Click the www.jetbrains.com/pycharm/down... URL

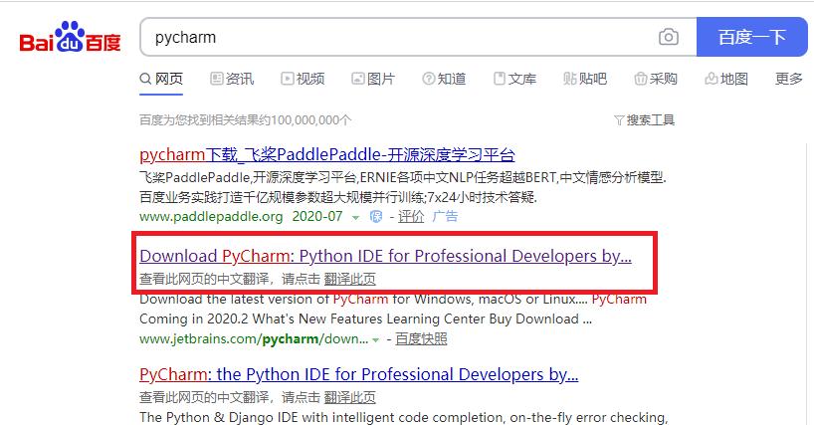click(x=254, y=338)
